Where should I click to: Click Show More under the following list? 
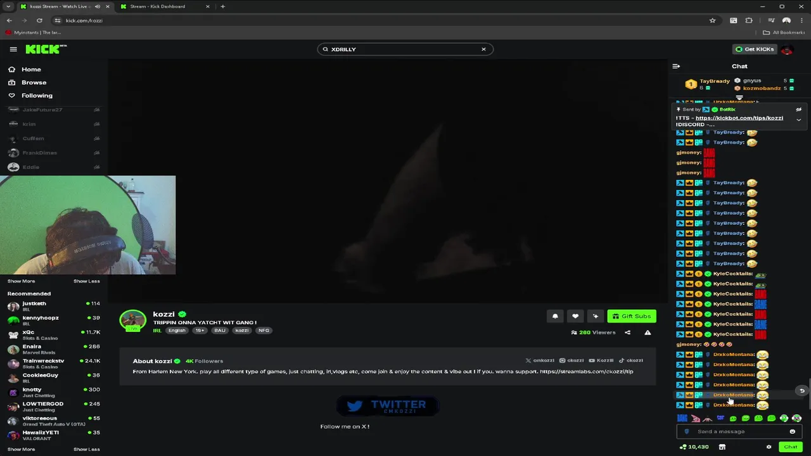pyautogui.click(x=21, y=281)
